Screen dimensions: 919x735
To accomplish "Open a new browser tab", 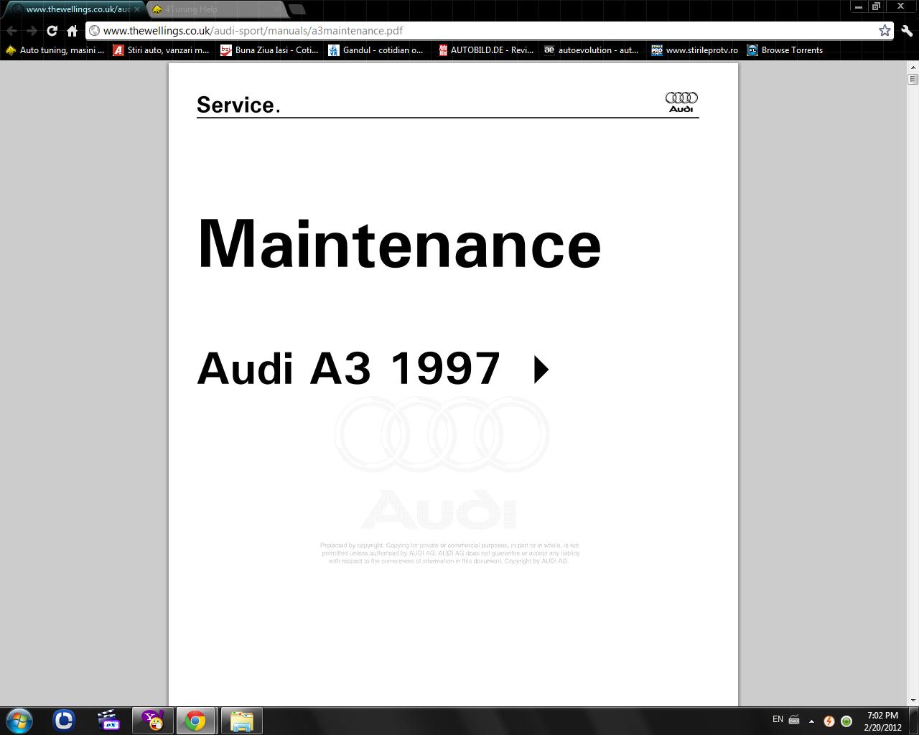I will (x=297, y=9).
